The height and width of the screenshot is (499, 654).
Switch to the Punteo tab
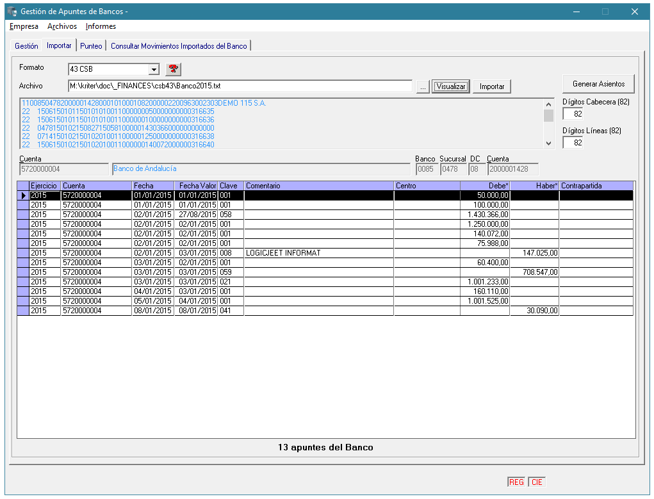(x=91, y=46)
